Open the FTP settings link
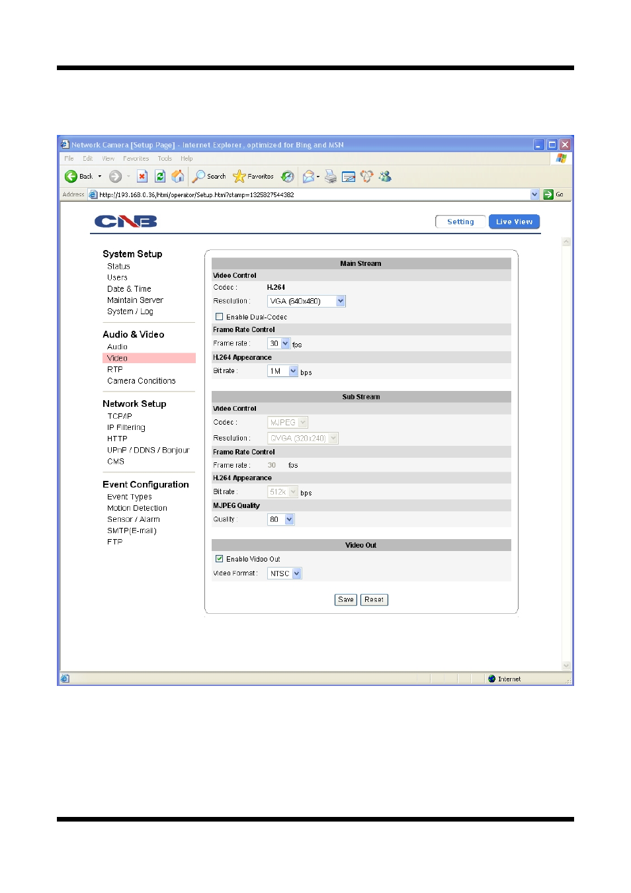631x893 pixels. pyautogui.click(x=114, y=542)
